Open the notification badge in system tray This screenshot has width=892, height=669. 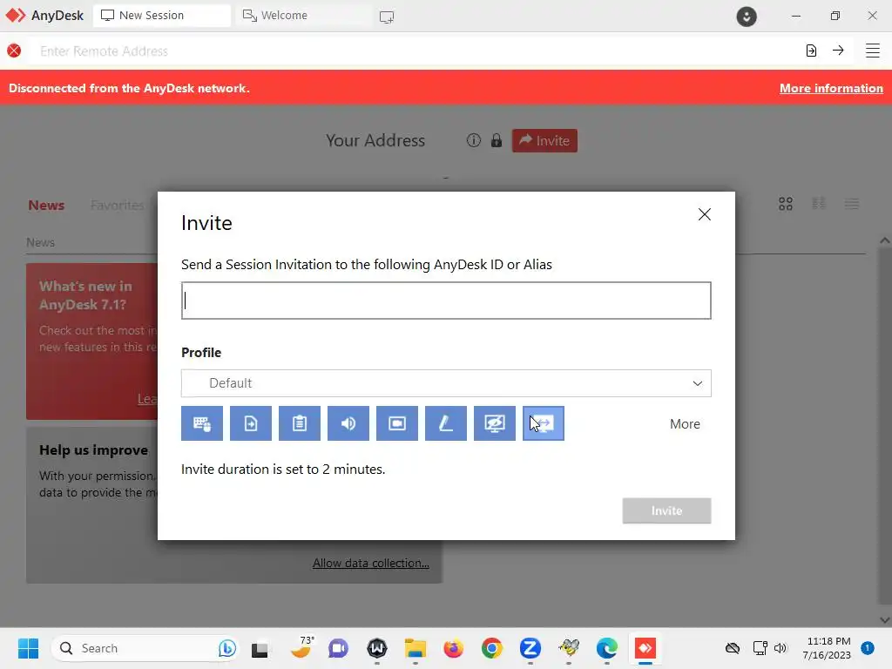[x=868, y=648]
